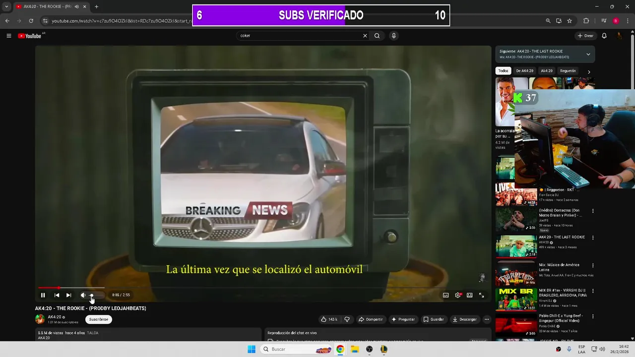Pause the video
Screen dimensions: 635x357
(x=43, y=295)
